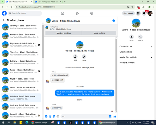Viewport: 156px width, 125px height.
Task: Click the chat messages scrollbar
Action: tap(116, 75)
